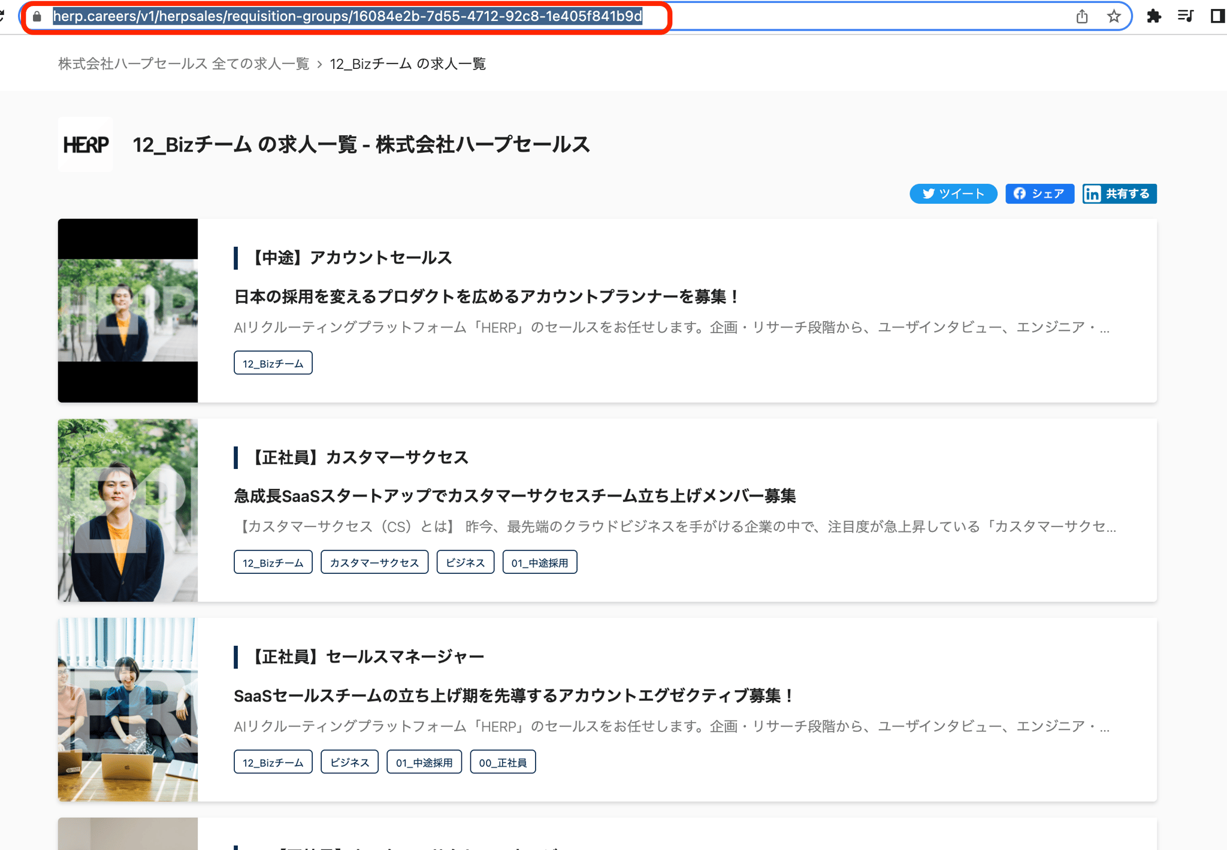Click the share page icon in the address bar
This screenshot has height=850, width=1227.
pyautogui.click(x=1081, y=16)
